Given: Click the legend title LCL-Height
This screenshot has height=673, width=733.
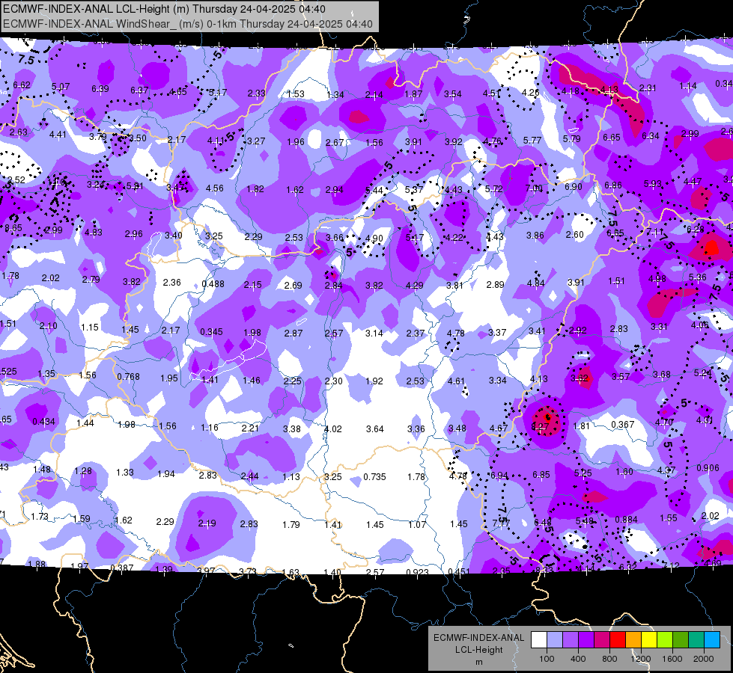Looking at the screenshot, I should (x=479, y=650).
